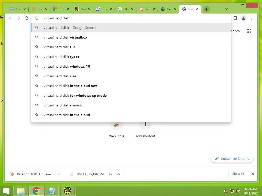
Task: Click the network tray icon
Action: tap(232, 191)
